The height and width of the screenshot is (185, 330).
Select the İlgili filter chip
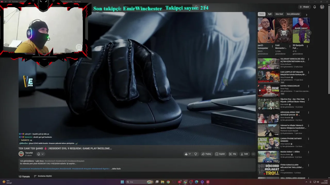(270, 14)
